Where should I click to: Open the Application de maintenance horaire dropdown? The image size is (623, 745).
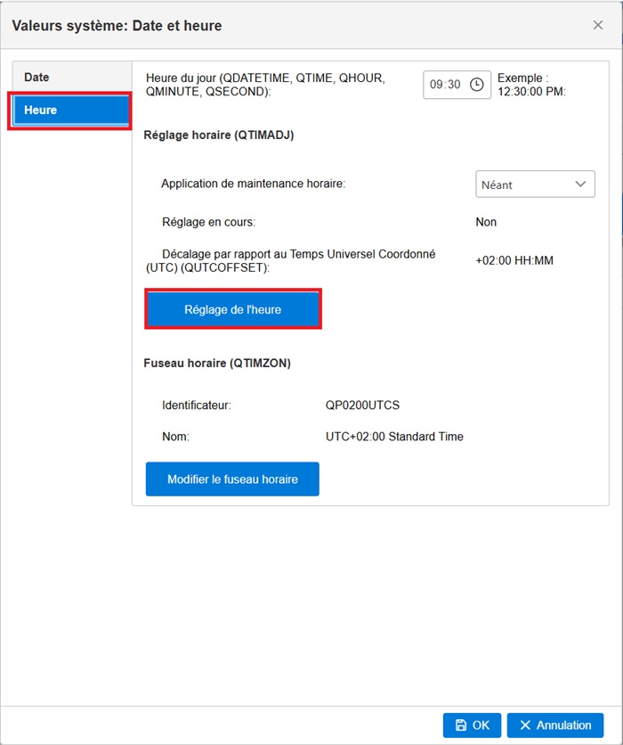tap(534, 184)
